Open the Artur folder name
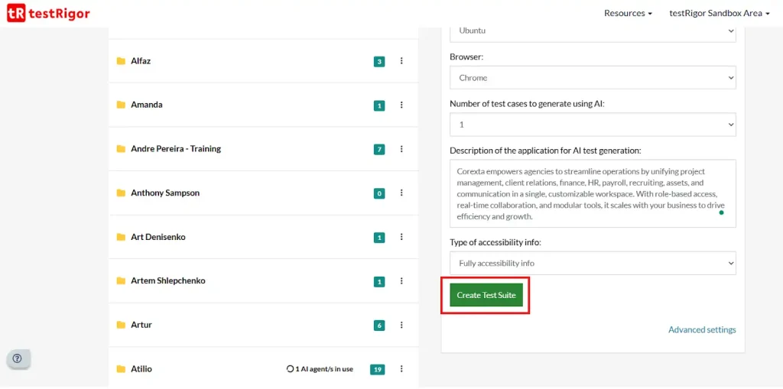The height and width of the screenshot is (389, 783). click(x=141, y=325)
